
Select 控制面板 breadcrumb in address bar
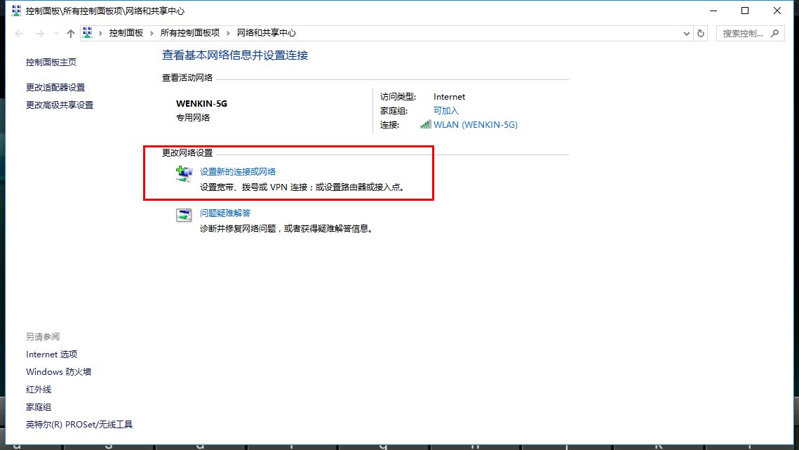pyautogui.click(x=126, y=33)
